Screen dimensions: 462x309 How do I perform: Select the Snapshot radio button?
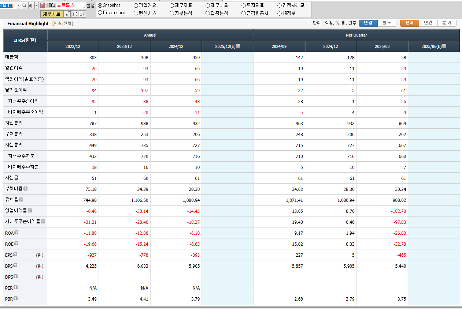[x=100, y=5]
